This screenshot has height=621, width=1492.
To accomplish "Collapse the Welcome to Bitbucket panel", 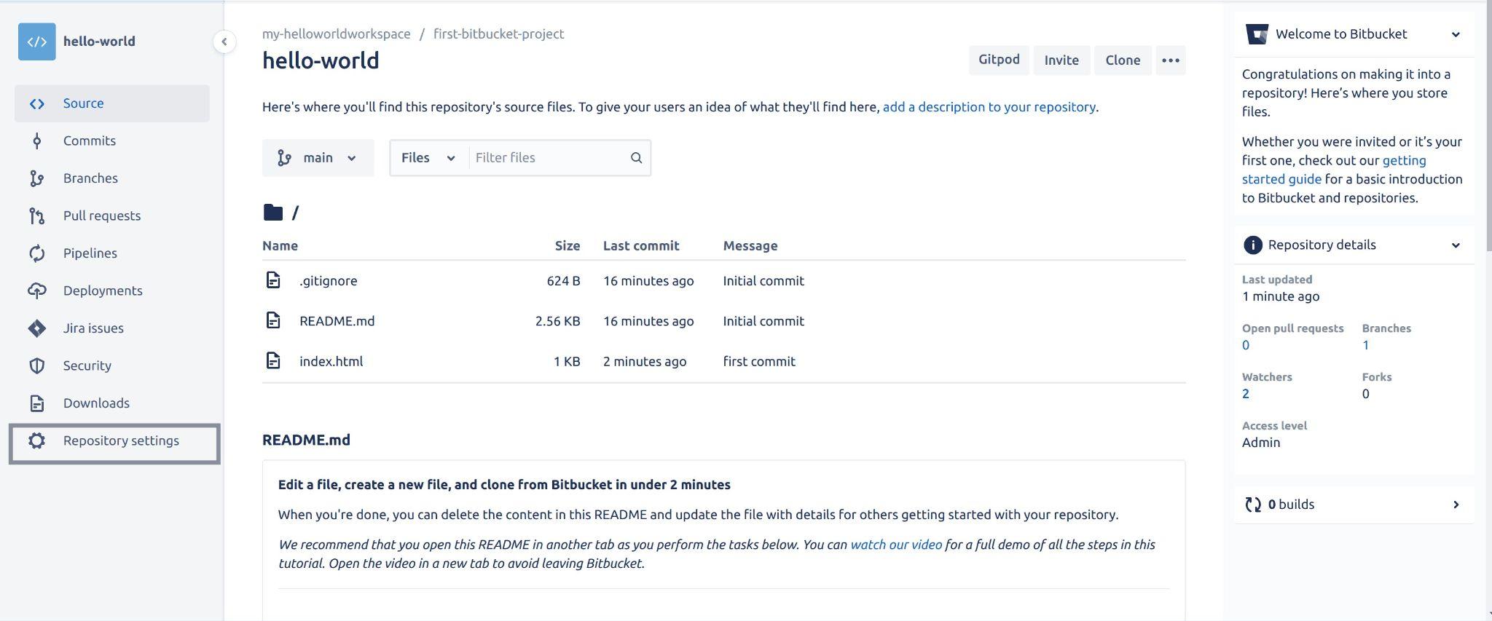I will click(1455, 34).
